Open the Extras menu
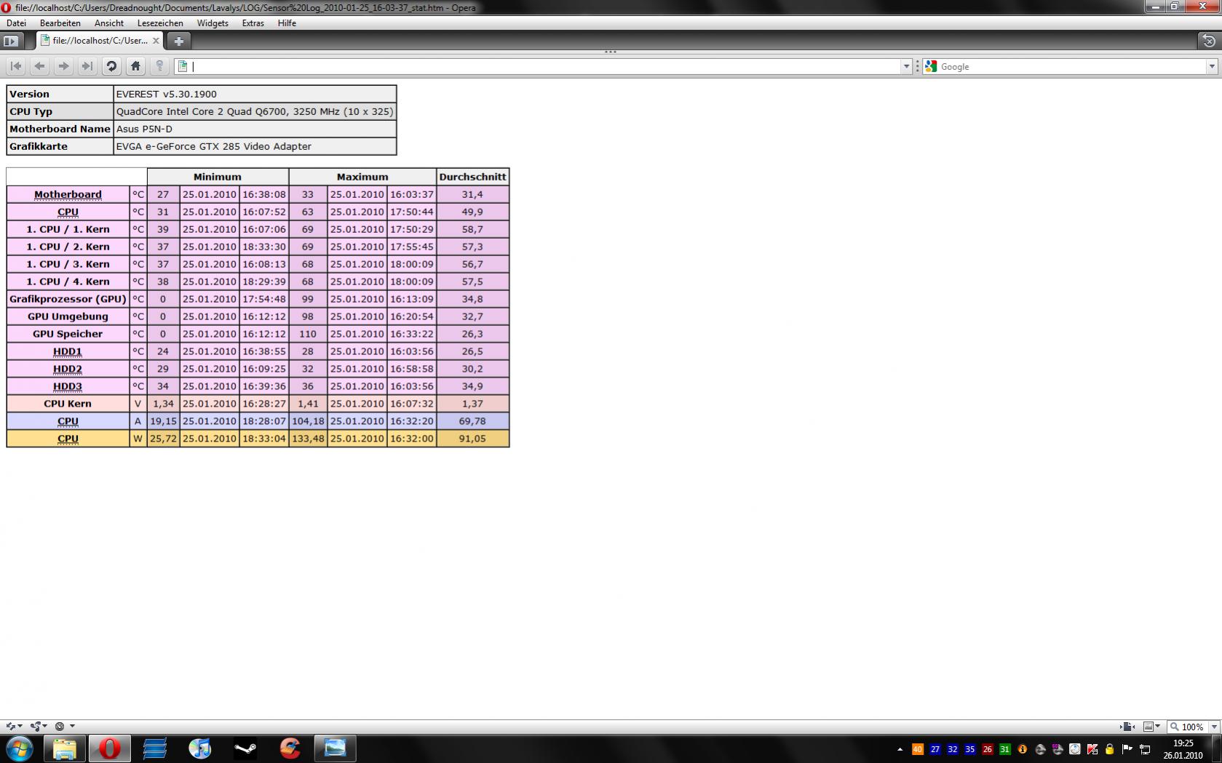Image resolution: width=1222 pixels, height=763 pixels. (253, 23)
